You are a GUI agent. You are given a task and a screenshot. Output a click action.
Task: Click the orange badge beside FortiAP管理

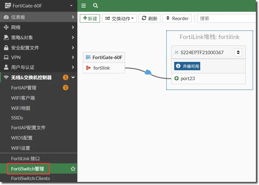pos(66,88)
